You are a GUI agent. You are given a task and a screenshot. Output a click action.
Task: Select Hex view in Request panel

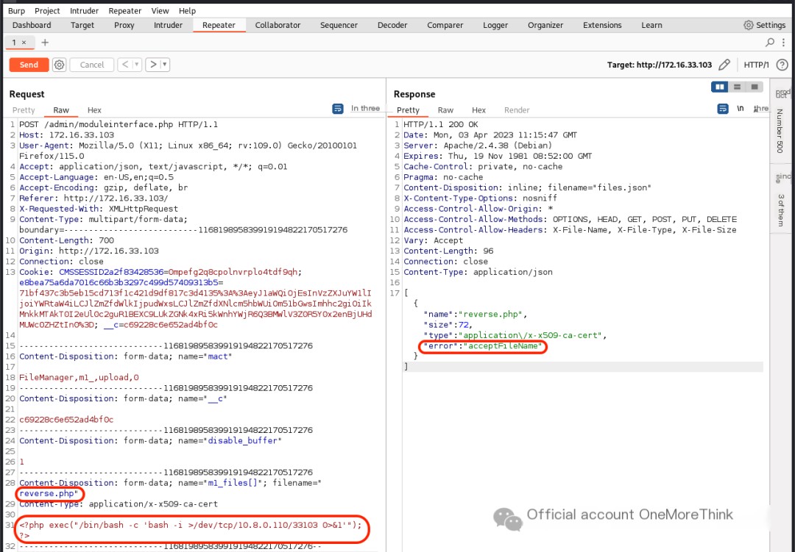click(94, 110)
